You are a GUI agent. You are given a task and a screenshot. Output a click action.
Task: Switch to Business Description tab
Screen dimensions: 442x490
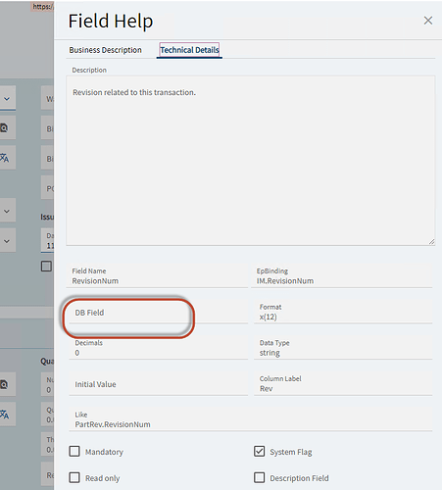[105, 50]
